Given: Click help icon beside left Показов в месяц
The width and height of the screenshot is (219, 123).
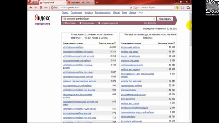Looking at the screenshot, I should coord(115,43).
